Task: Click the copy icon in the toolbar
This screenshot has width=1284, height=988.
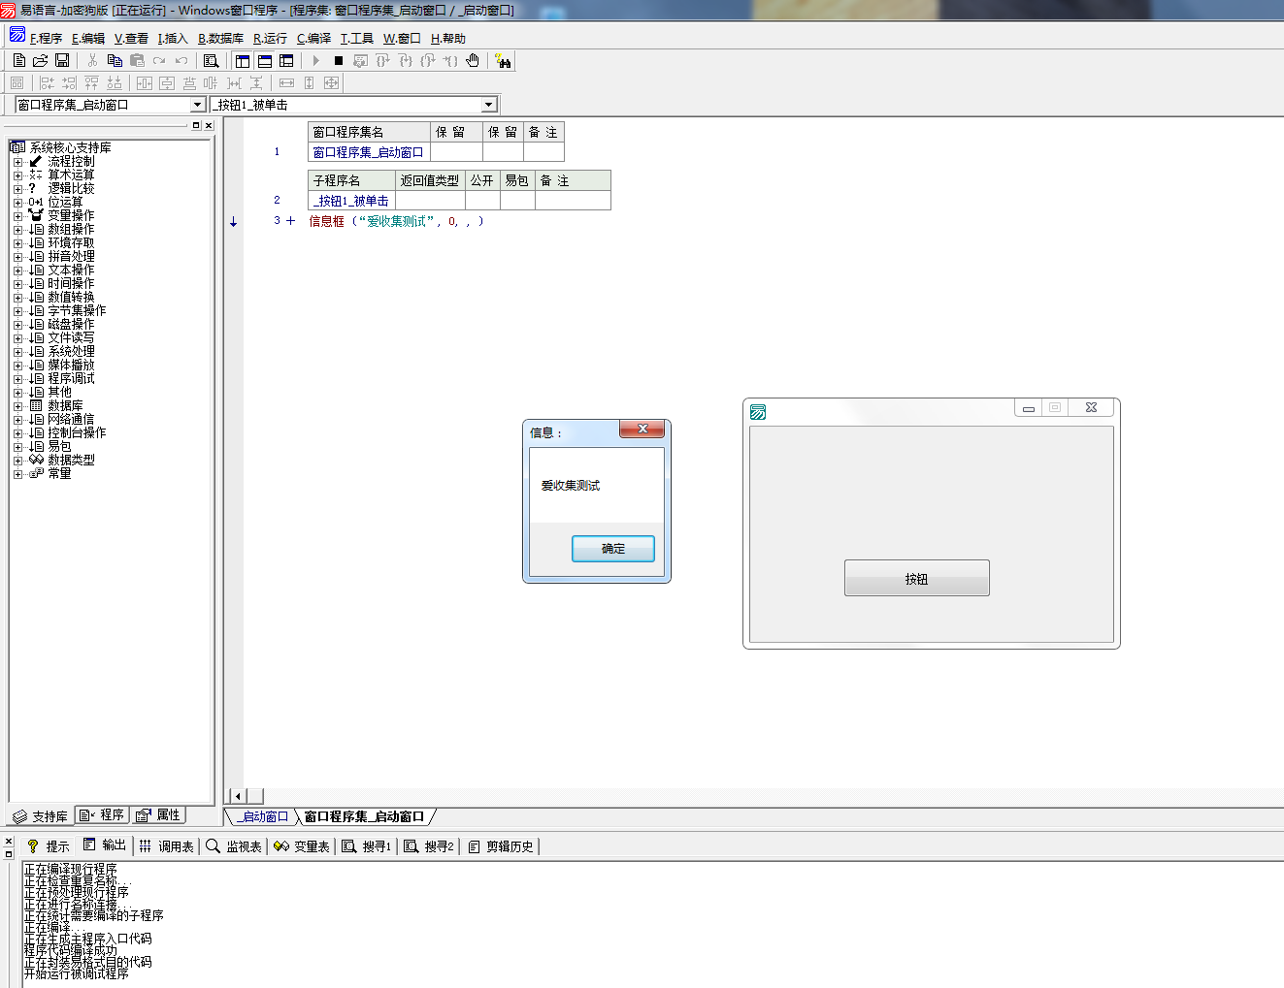Action: tap(115, 60)
